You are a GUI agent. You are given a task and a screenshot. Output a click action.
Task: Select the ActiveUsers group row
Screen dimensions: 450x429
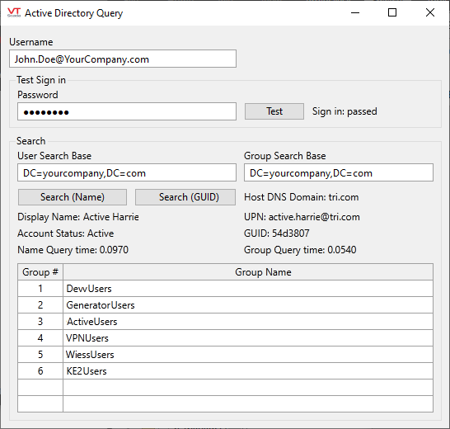[225, 322]
